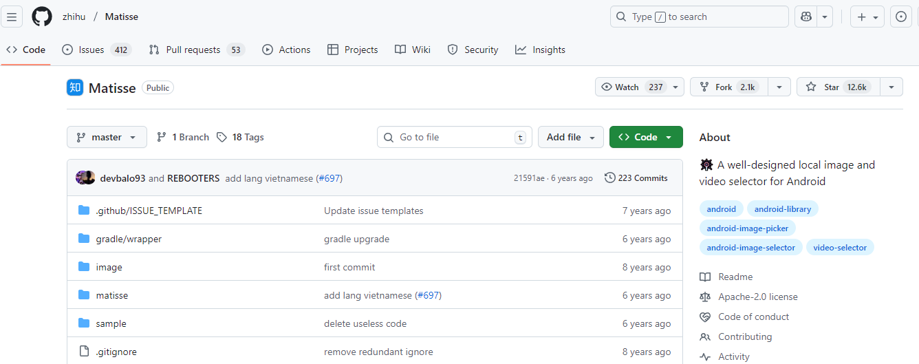This screenshot has width=919, height=364.
Task: Open the Contributing link
Action: (x=736, y=336)
